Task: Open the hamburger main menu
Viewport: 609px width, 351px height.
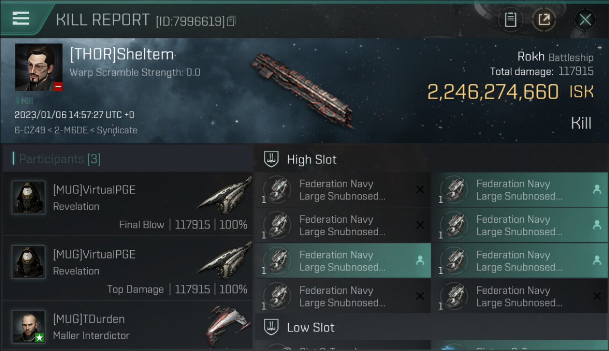Action: [21, 19]
